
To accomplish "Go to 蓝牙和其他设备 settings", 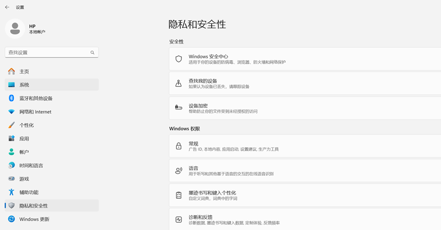I will [52, 98].
